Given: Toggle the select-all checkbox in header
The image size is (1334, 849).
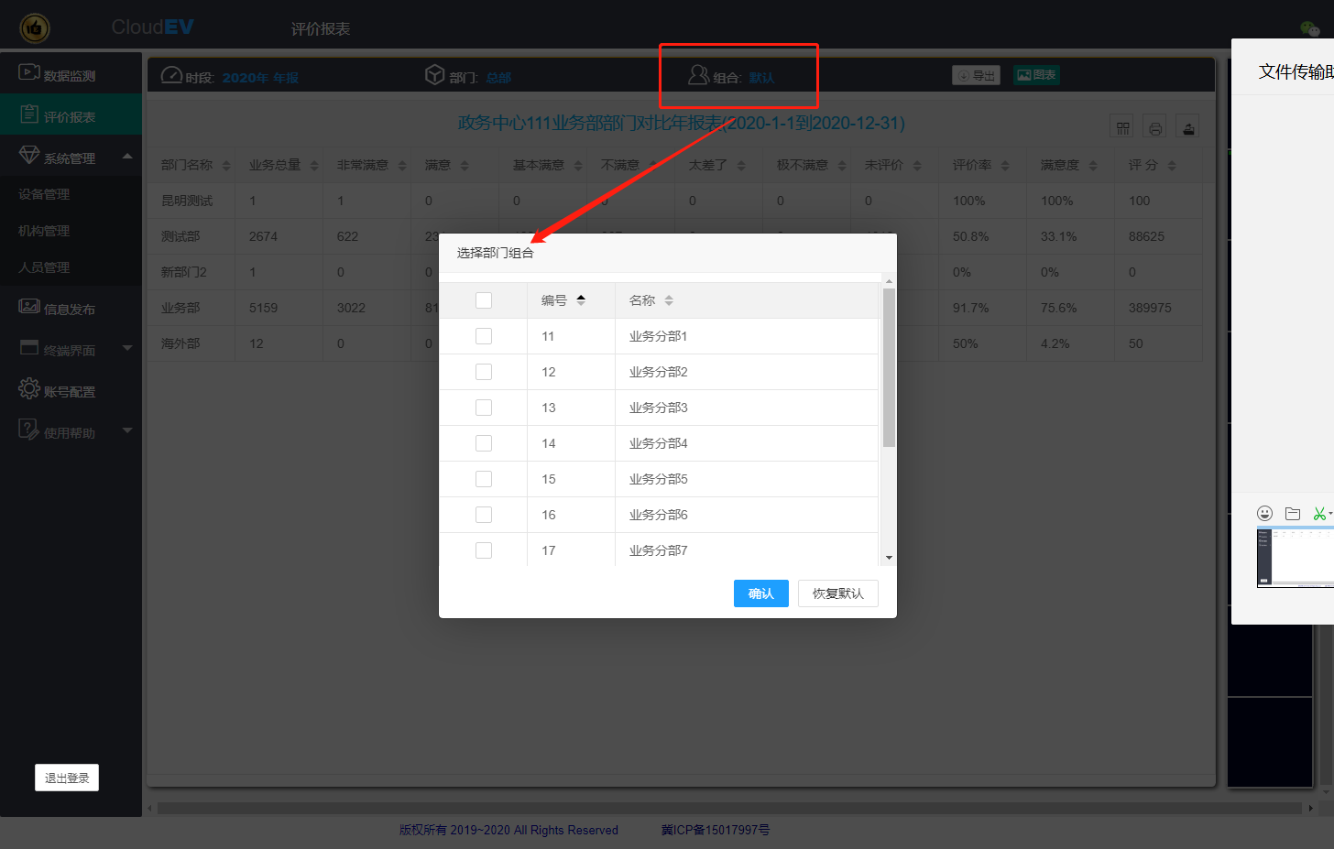Looking at the screenshot, I should [484, 300].
